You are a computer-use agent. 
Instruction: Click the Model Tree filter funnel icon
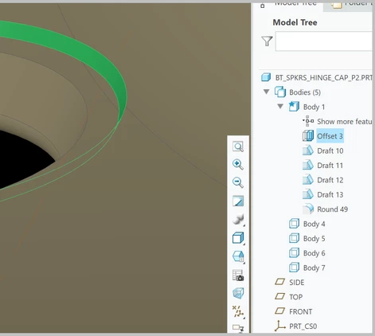(267, 41)
